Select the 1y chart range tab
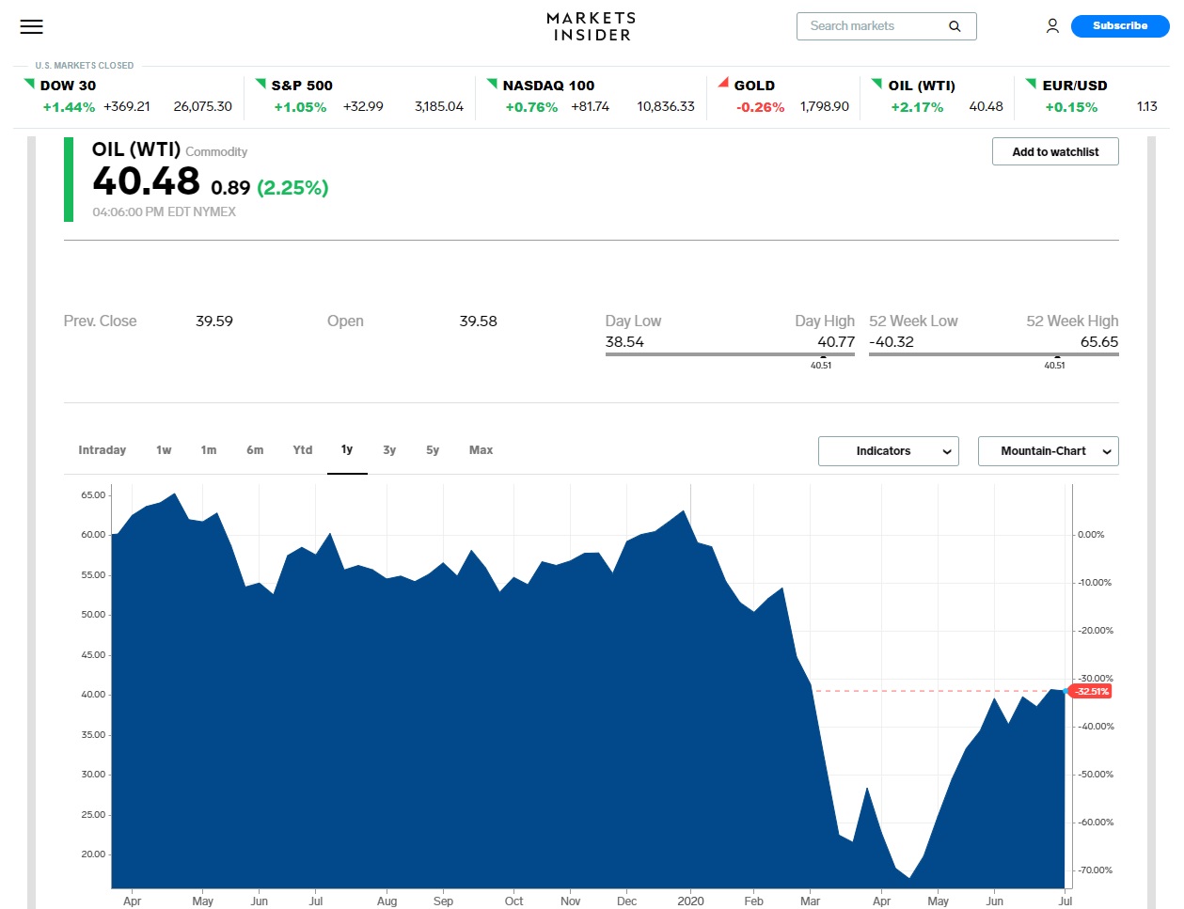The image size is (1184, 909). [x=347, y=450]
